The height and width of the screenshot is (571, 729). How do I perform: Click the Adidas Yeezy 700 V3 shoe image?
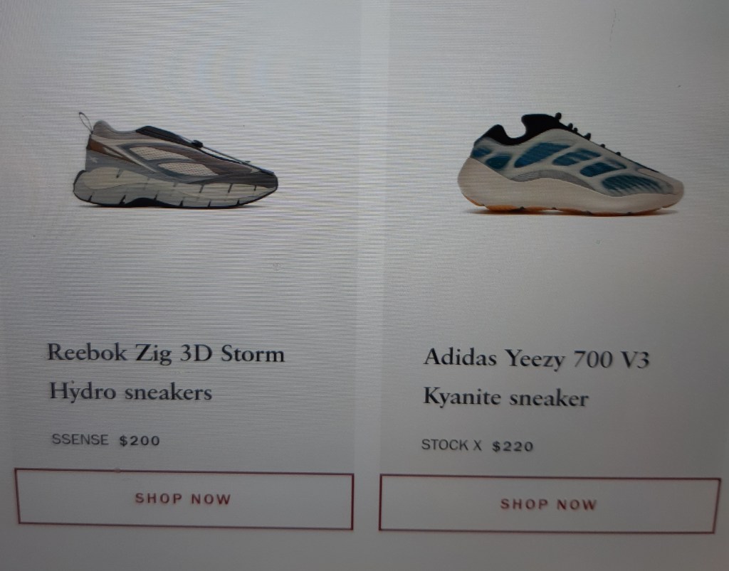click(570, 164)
